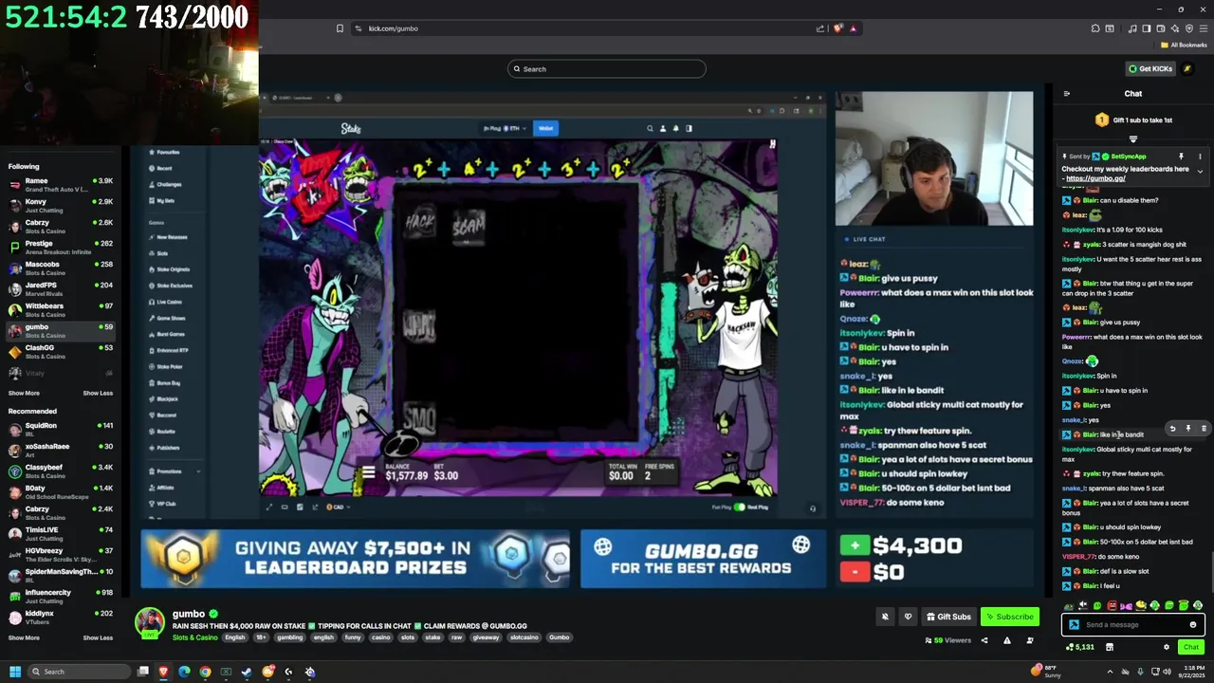This screenshot has width=1214, height=683.
Task: Select the giveaway stream tag
Action: 486,637
